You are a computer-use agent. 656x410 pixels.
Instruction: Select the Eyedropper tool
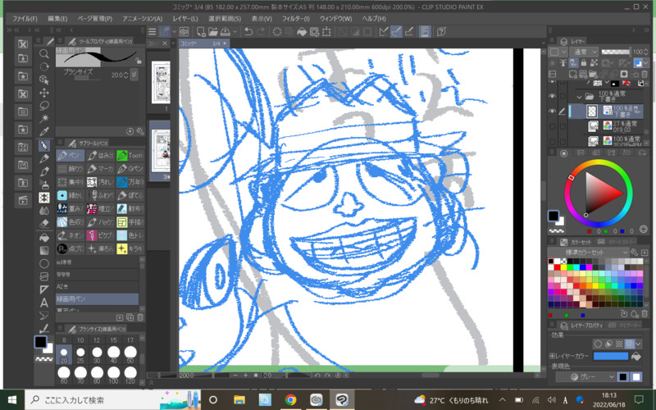tap(44, 132)
